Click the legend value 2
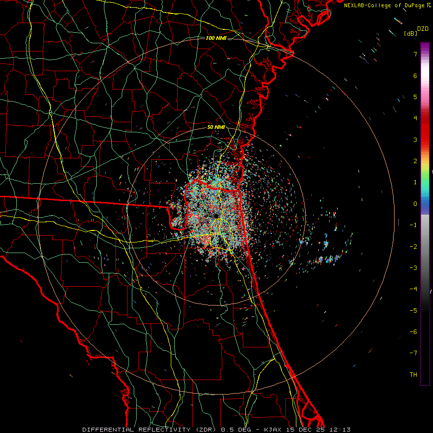Viewport: 433px width, 433px height. click(415, 161)
